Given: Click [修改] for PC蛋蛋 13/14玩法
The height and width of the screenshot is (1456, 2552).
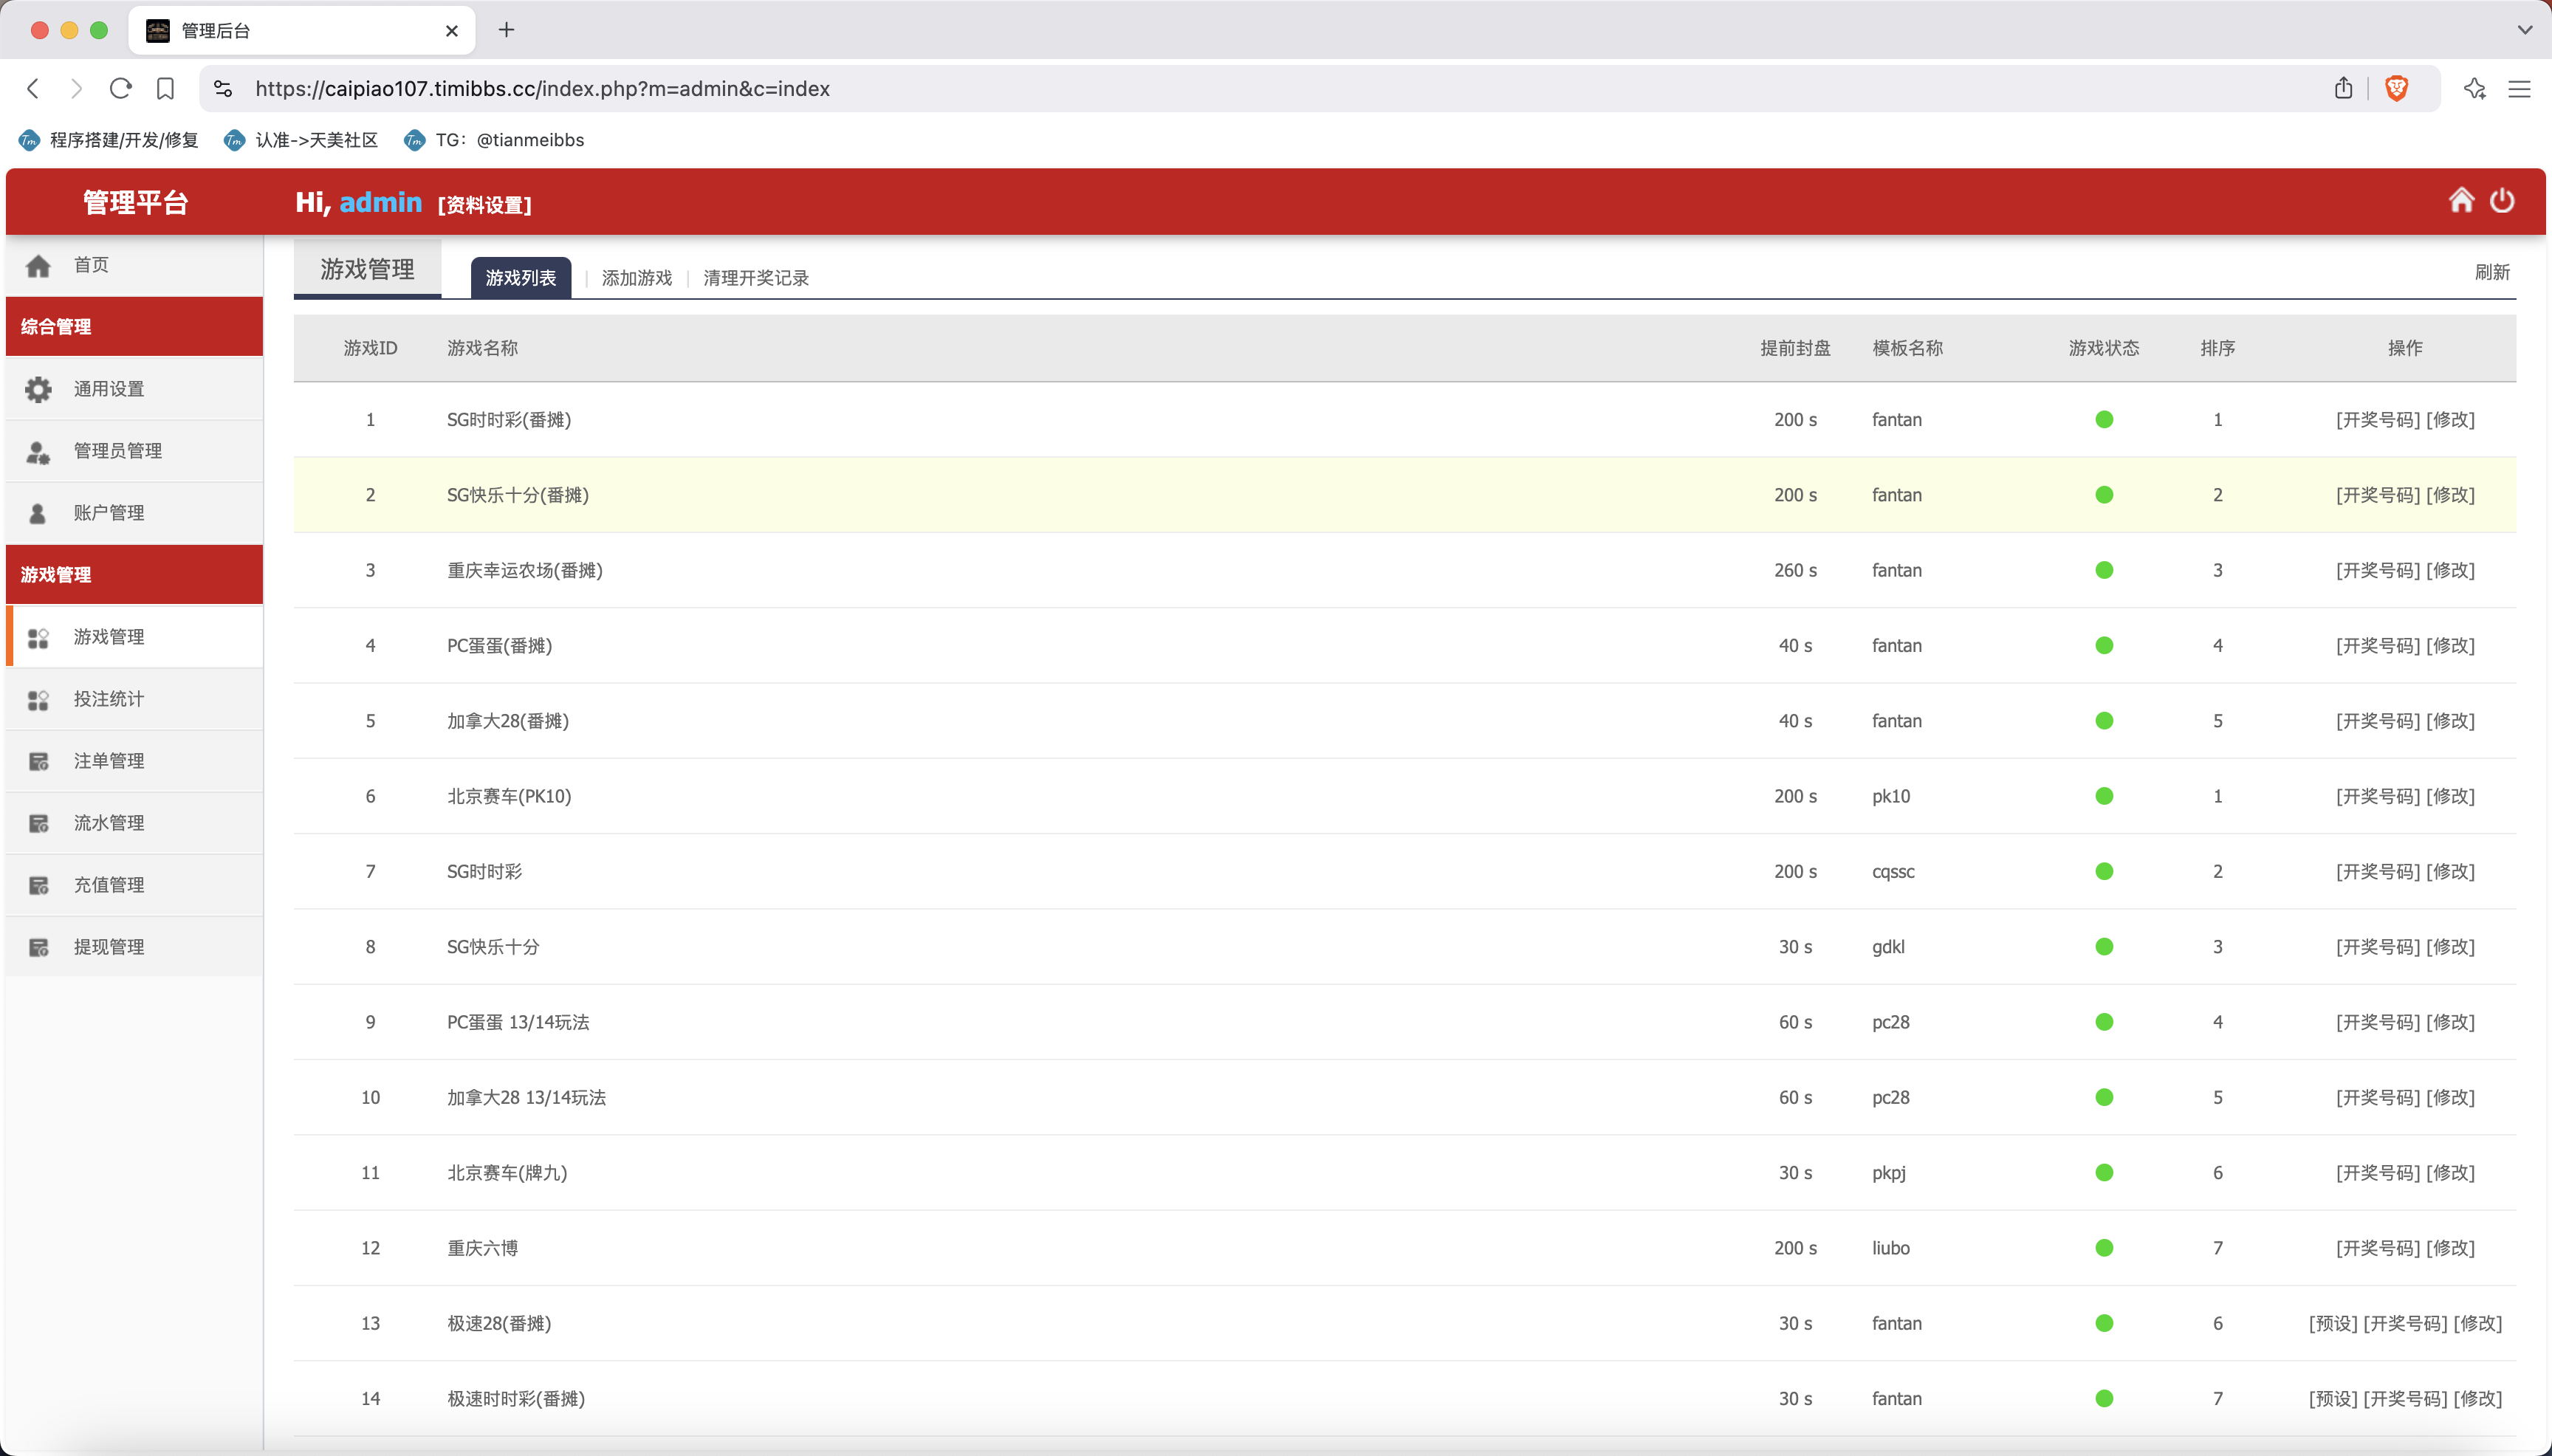Looking at the screenshot, I should (x=2451, y=1022).
